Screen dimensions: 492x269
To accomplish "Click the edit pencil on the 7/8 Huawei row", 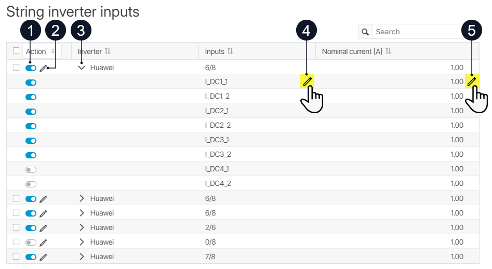I will (x=43, y=257).
